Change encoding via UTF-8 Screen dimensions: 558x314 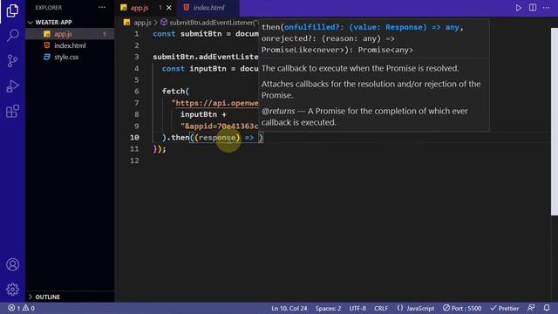click(x=357, y=308)
